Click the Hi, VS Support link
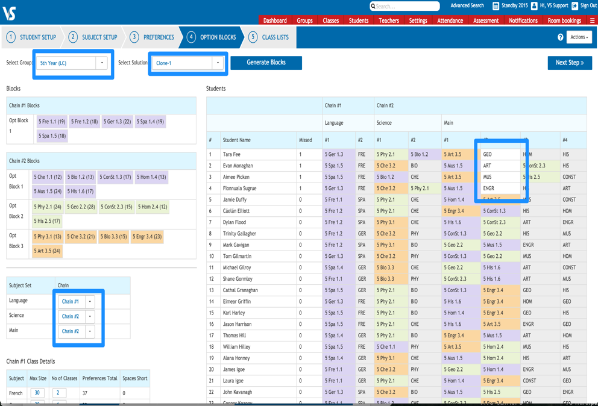Image resolution: width=598 pixels, height=406 pixels. pos(554,5)
